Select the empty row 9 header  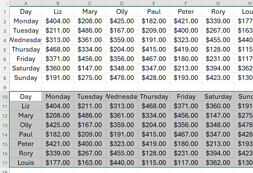click(5, 87)
